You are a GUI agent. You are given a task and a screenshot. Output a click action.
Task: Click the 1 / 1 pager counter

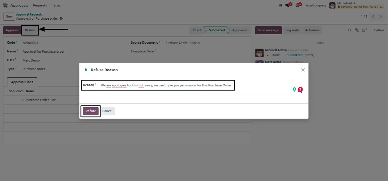pyautogui.click(x=364, y=16)
